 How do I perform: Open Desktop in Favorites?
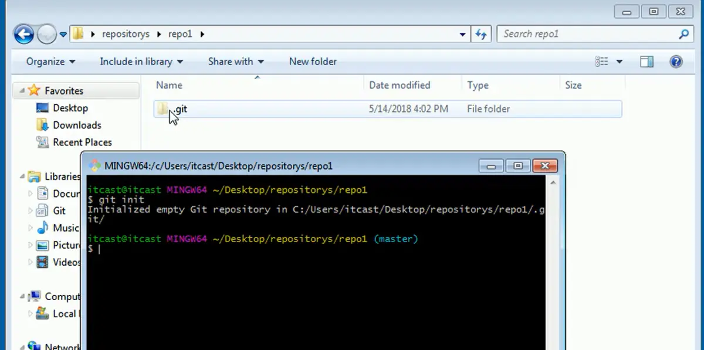pos(70,108)
